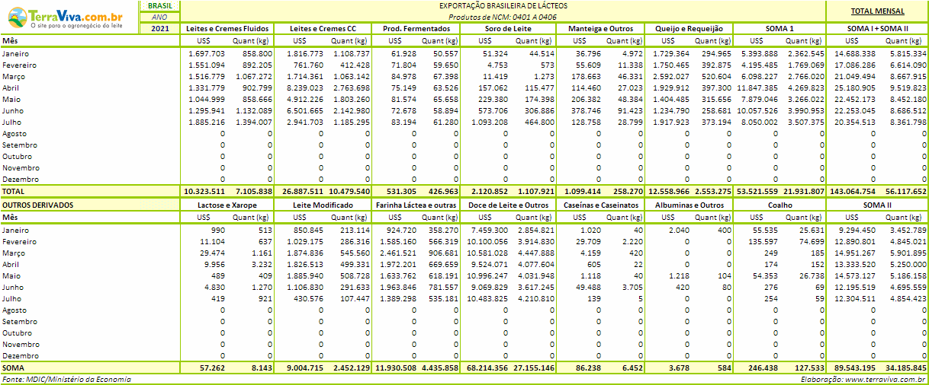Select the Doce de Leite e Outros header
The image size is (929, 385).
click(509, 205)
